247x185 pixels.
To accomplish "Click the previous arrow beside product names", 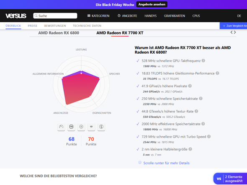I will [232, 32].
